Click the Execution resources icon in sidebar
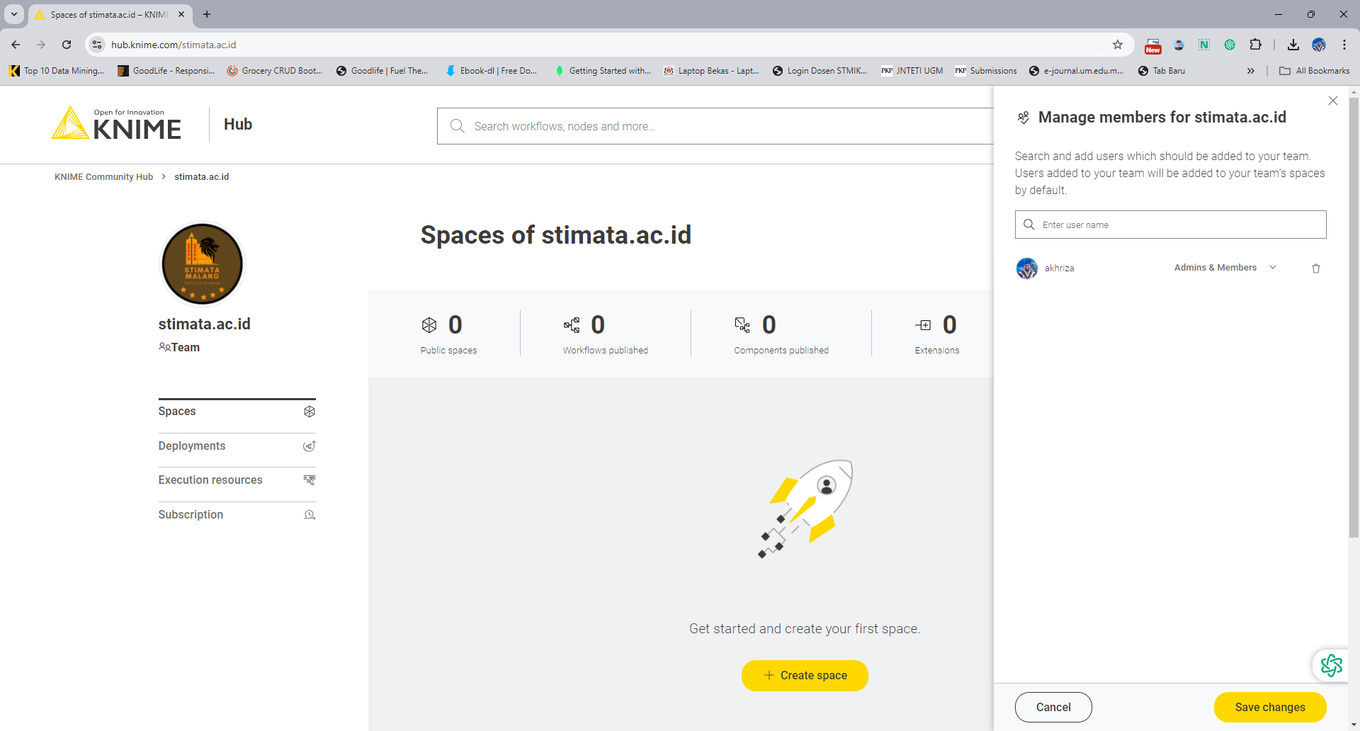The height and width of the screenshot is (731, 1360). (x=310, y=480)
